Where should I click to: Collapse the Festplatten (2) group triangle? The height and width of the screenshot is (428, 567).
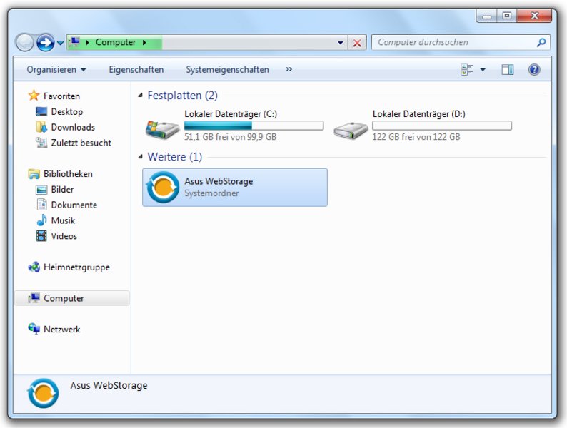coord(140,96)
